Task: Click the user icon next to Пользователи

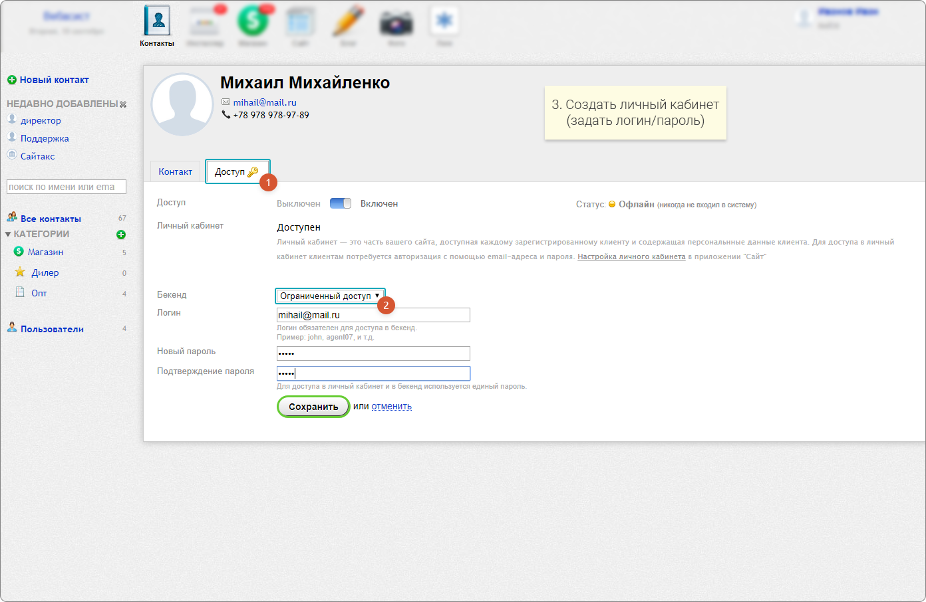Action: tap(12, 328)
